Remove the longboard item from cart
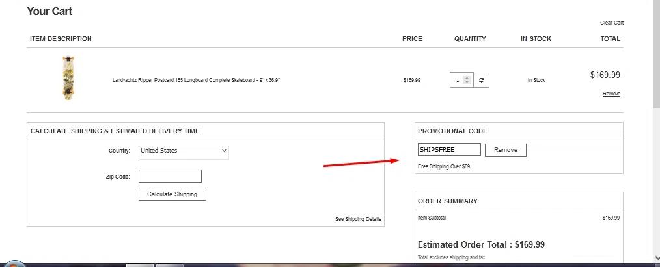The image size is (660, 267). coord(611,94)
